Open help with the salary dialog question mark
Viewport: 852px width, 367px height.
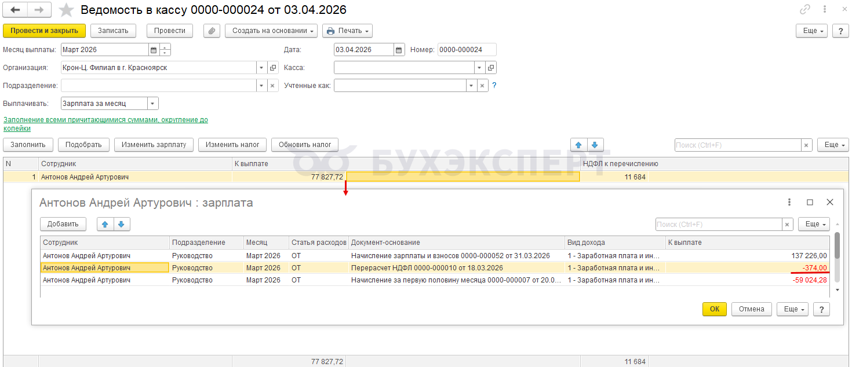[x=821, y=309]
